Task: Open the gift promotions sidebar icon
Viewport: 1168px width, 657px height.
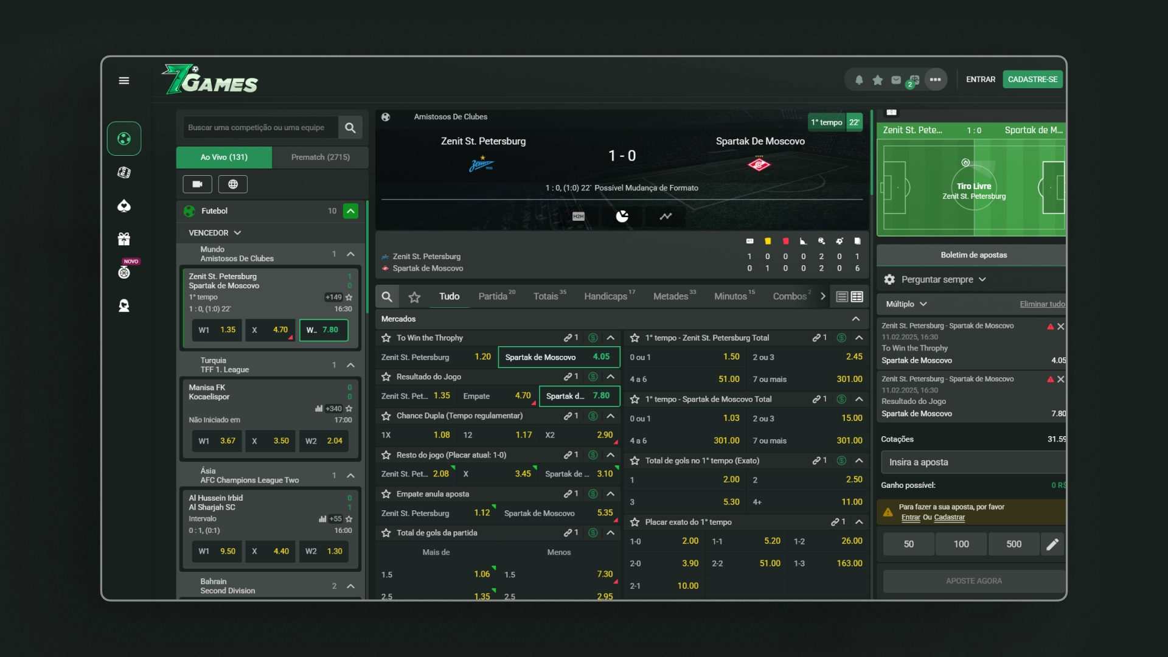Action: tap(124, 239)
